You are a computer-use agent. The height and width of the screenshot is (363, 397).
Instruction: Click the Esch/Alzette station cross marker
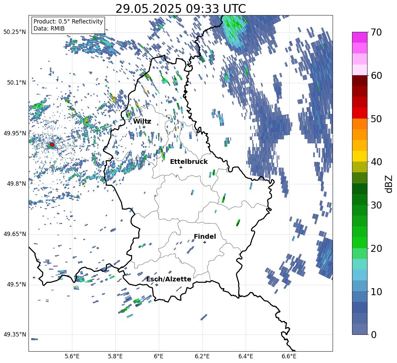[157, 285]
